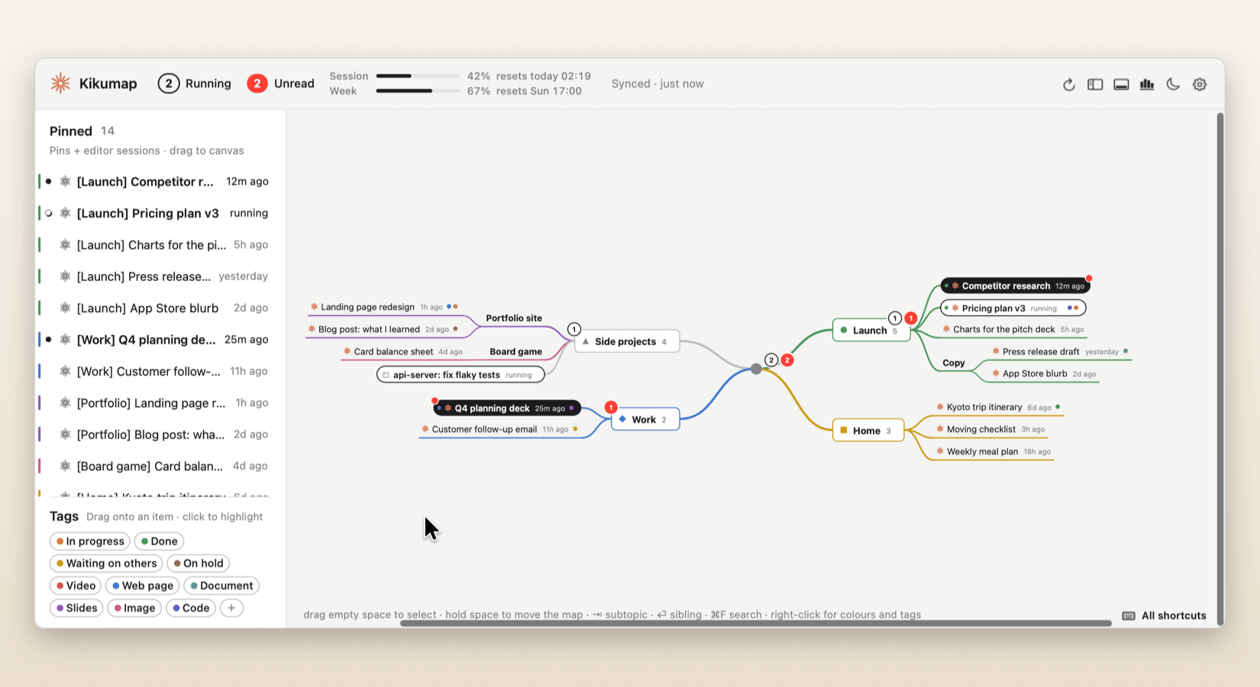Click the circled 1 badge above Side projects
1260x687 pixels.
pos(574,329)
